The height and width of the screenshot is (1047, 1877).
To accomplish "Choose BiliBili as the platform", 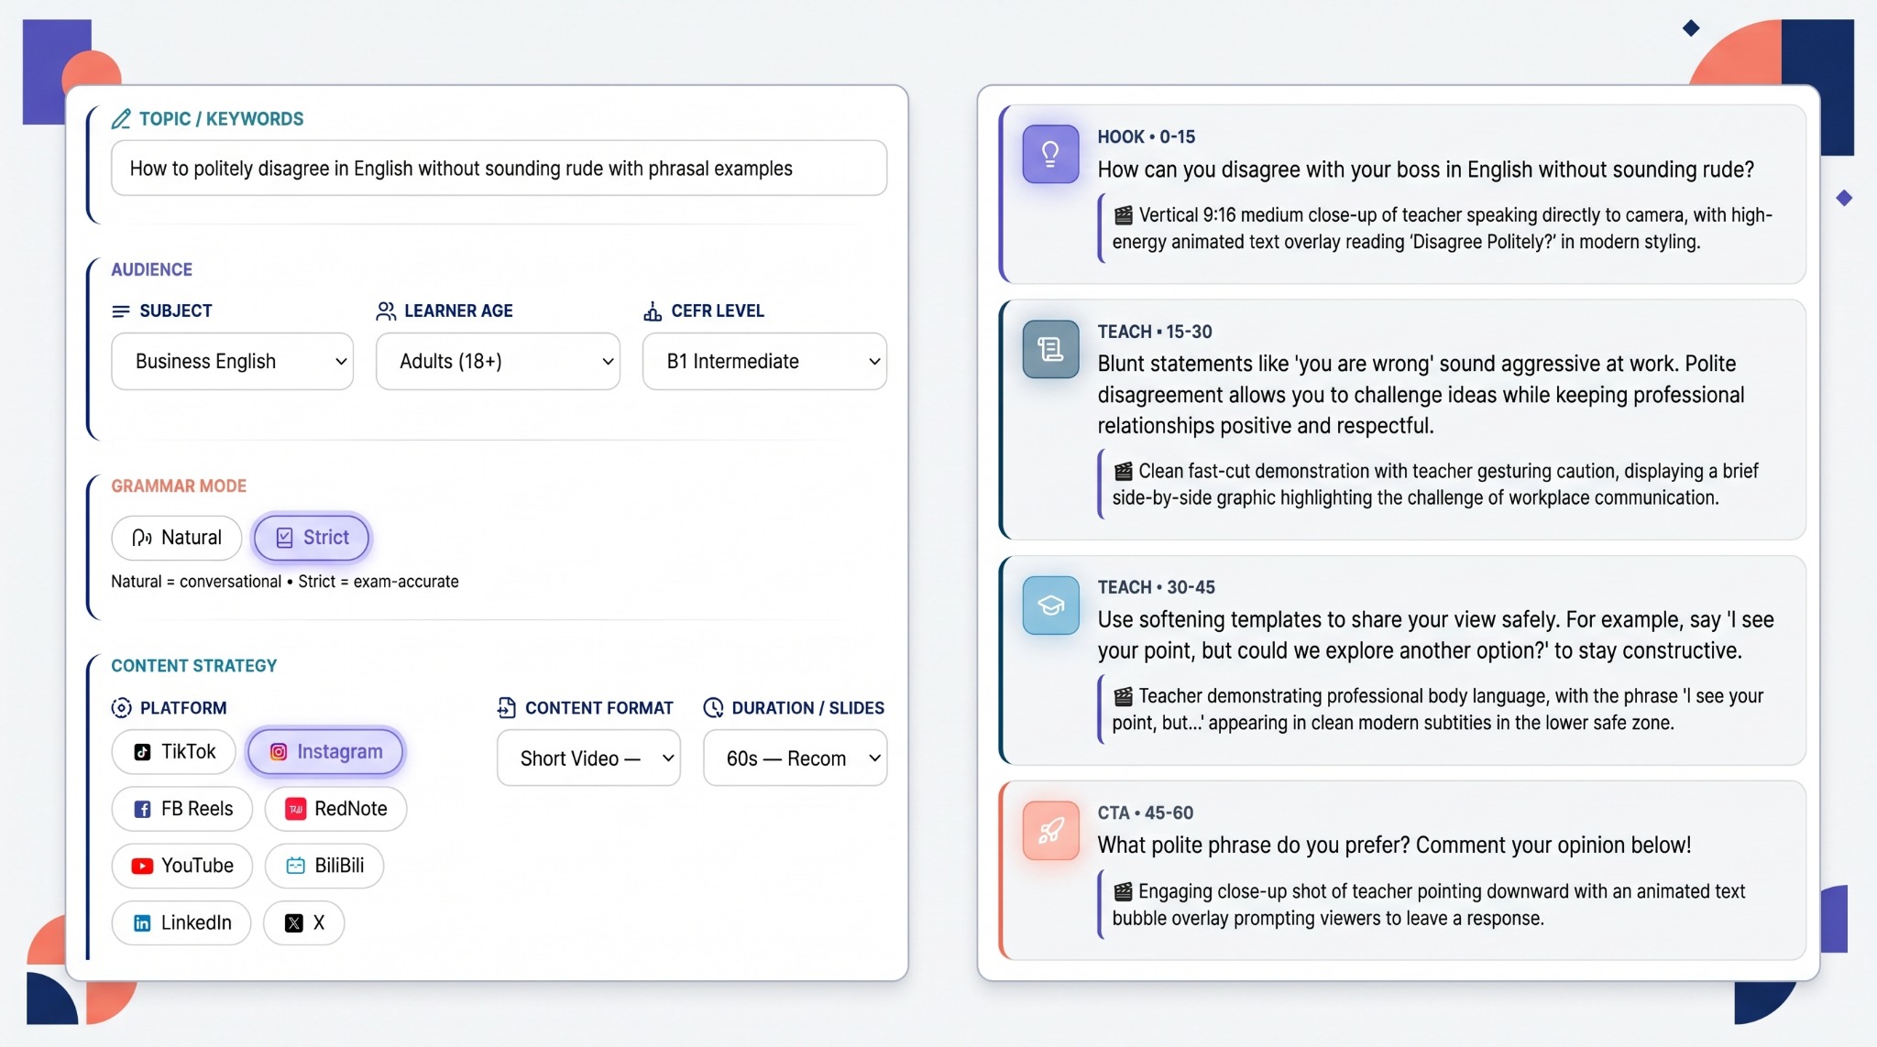I will coord(324,866).
